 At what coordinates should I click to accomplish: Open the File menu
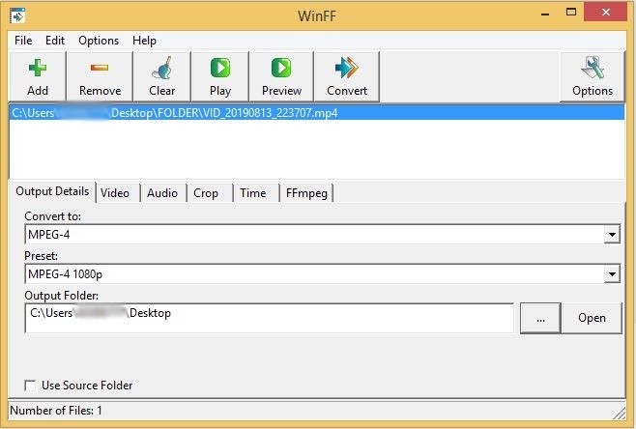(x=23, y=41)
